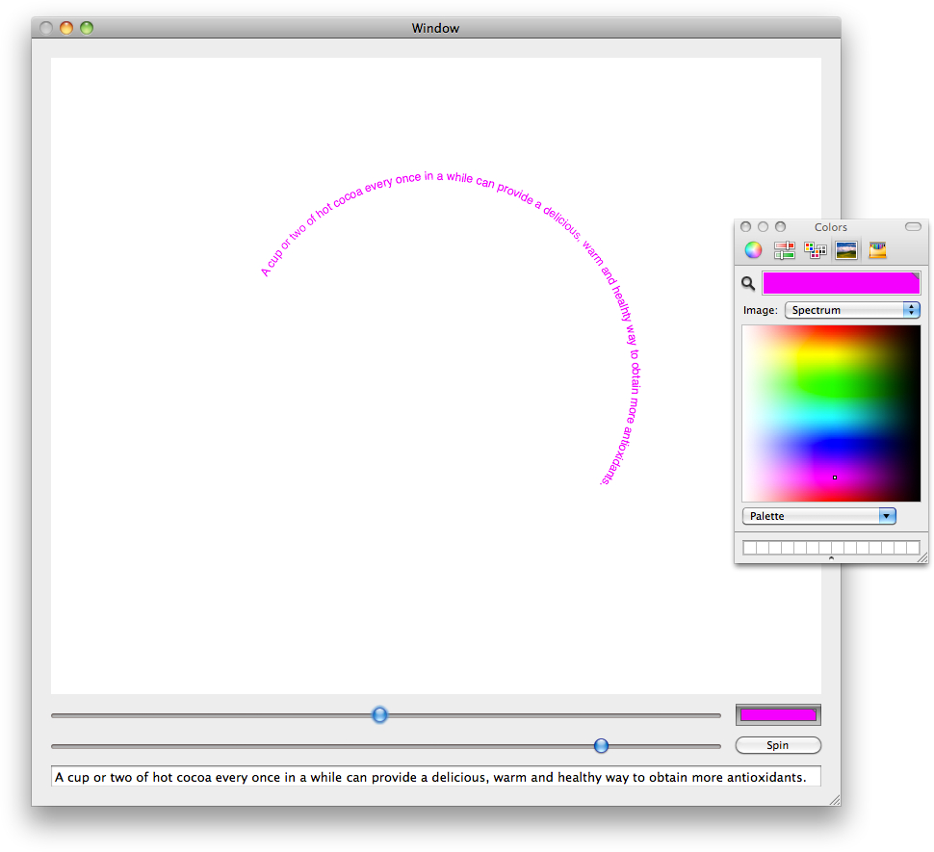Viewport: 934px width, 852px height.
Task: Select the Image Palettes picker icon
Action: (x=846, y=250)
